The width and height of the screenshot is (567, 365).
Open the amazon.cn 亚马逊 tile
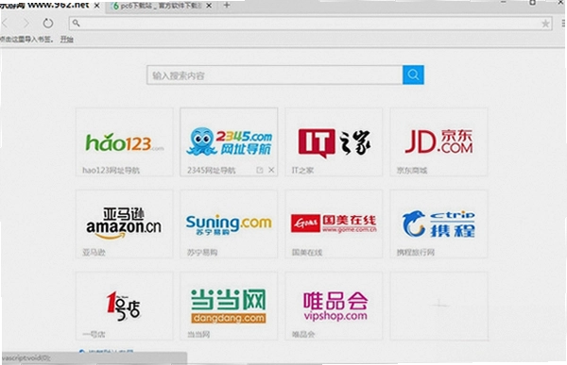[125, 224]
